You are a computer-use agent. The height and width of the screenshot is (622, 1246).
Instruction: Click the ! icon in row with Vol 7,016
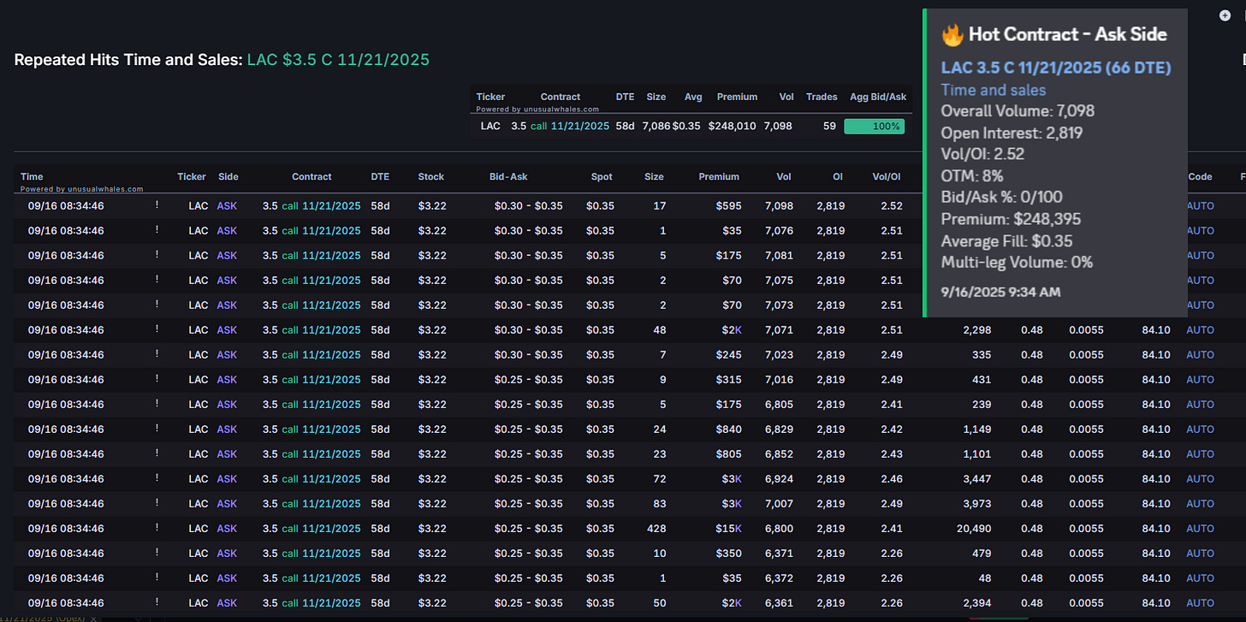pos(157,379)
